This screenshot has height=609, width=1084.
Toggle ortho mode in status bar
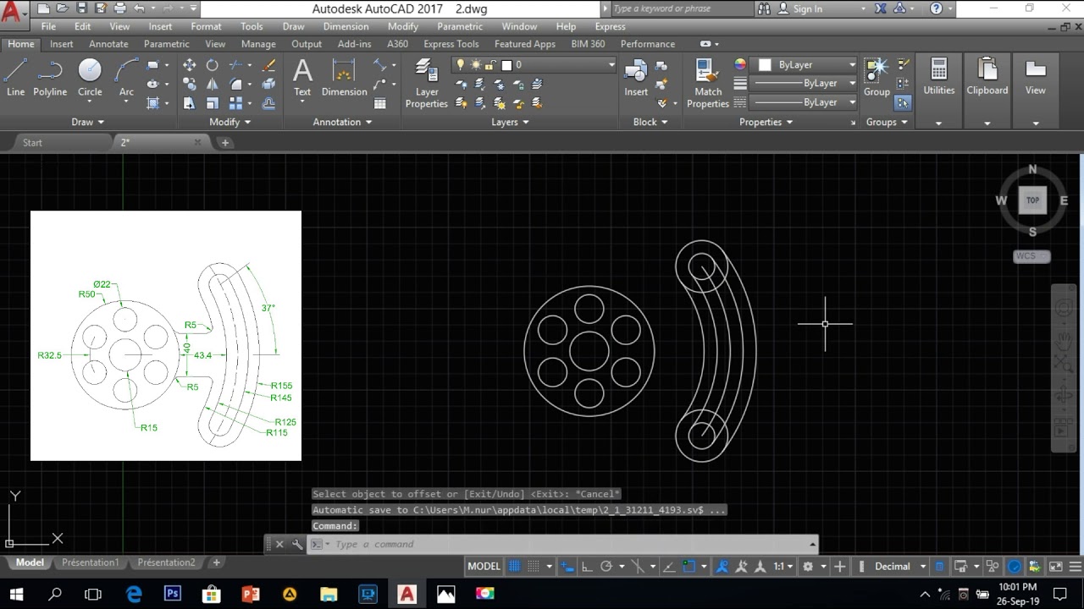(x=586, y=567)
